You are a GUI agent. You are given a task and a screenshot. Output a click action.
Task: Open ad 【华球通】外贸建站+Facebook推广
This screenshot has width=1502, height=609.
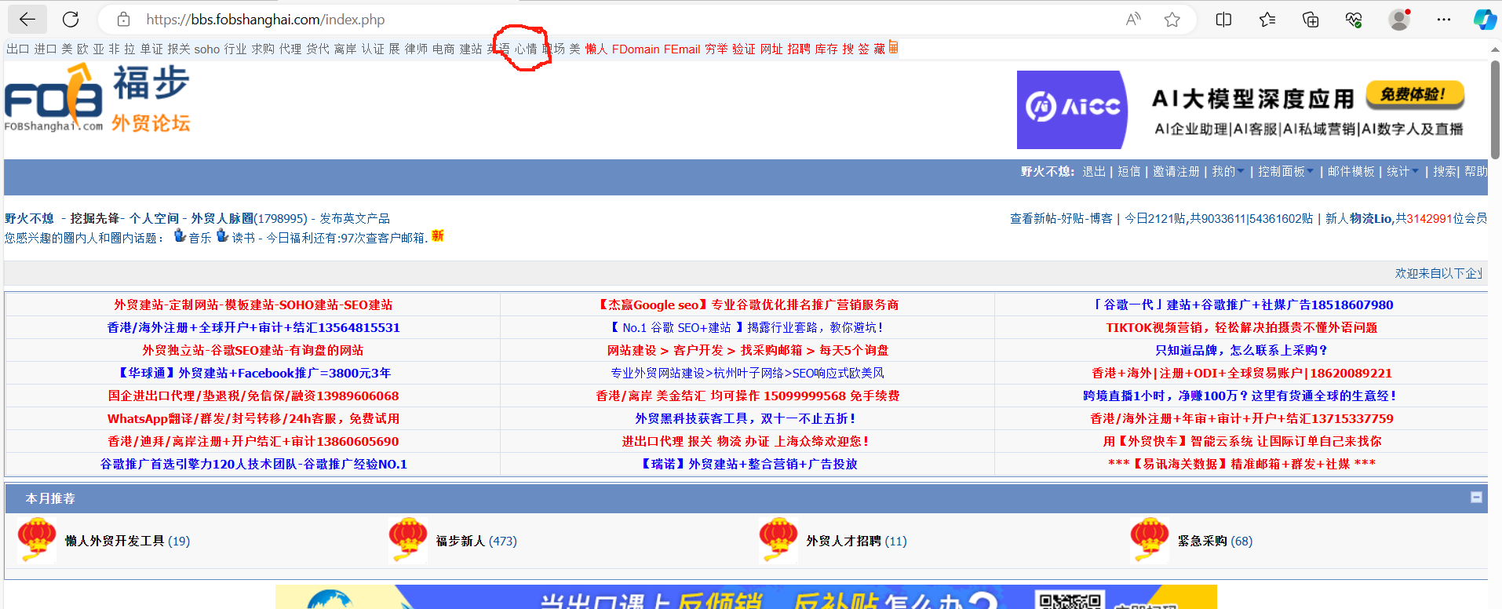pyautogui.click(x=253, y=373)
